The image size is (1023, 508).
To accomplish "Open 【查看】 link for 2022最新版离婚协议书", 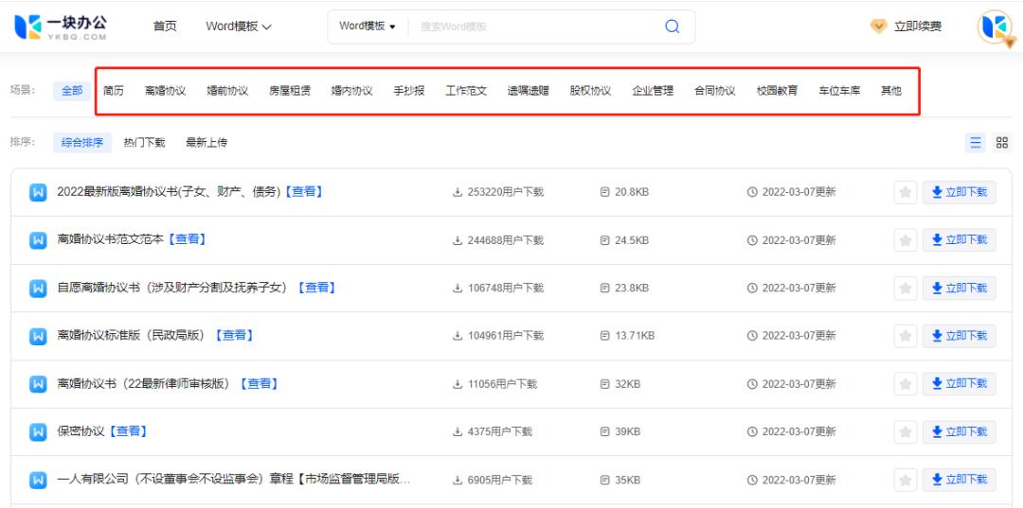I will click(x=303, y=191).
